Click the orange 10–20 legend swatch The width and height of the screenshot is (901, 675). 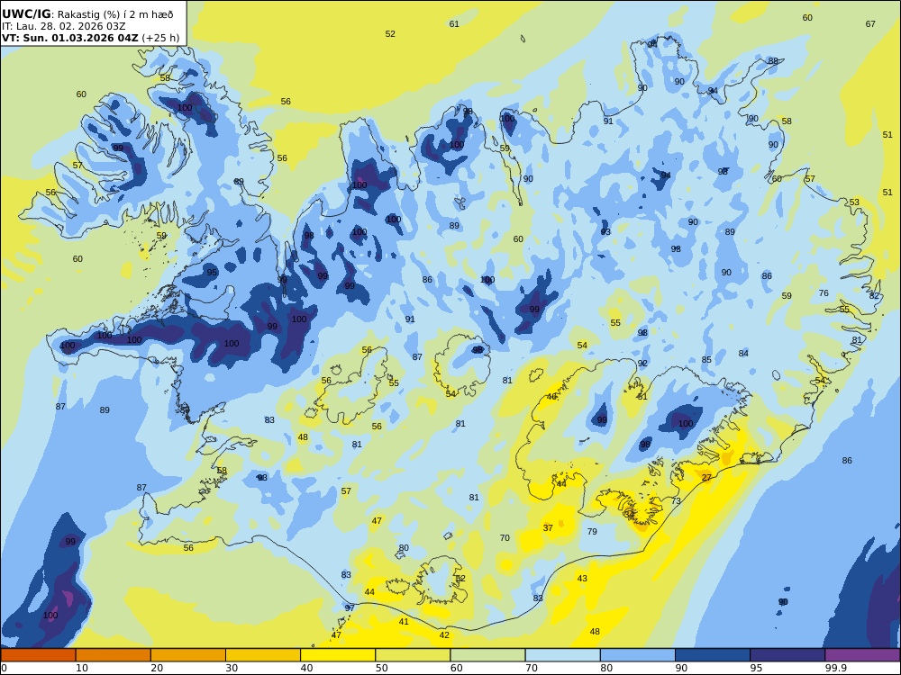tap(114, 655)
